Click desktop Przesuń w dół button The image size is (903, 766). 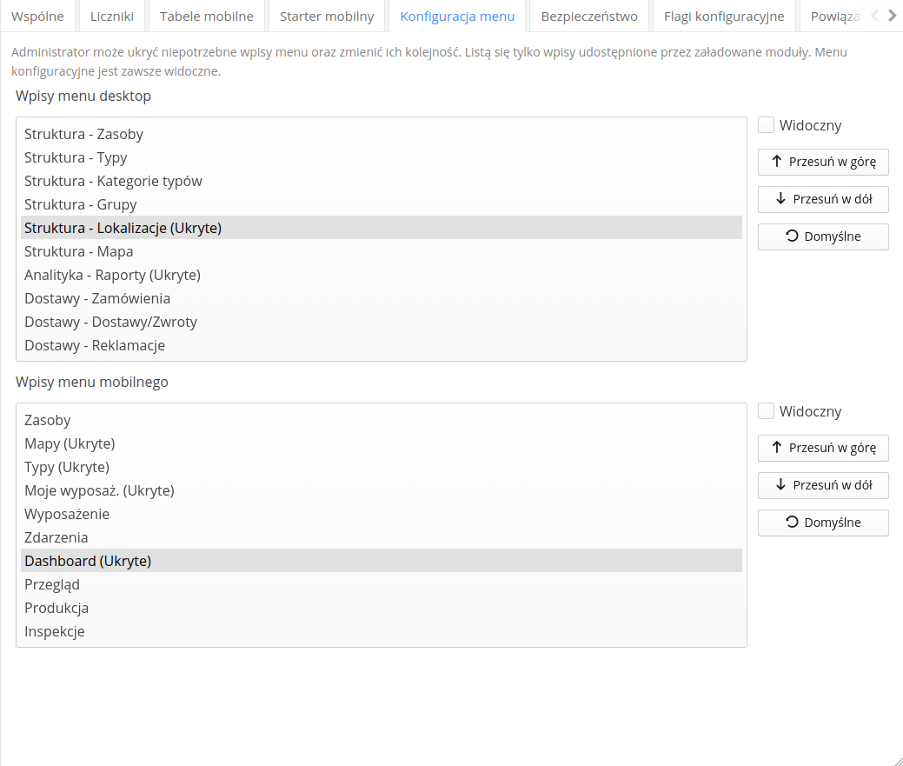click(823, 199)
